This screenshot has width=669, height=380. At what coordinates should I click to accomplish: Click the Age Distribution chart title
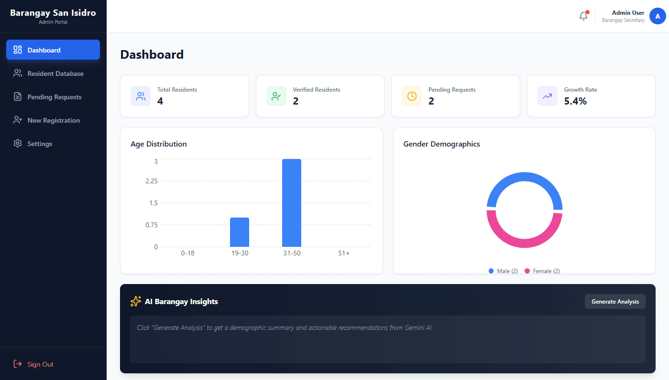[x=159, y=144]
